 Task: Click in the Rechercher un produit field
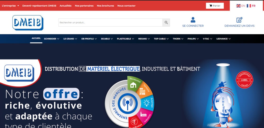110,23
